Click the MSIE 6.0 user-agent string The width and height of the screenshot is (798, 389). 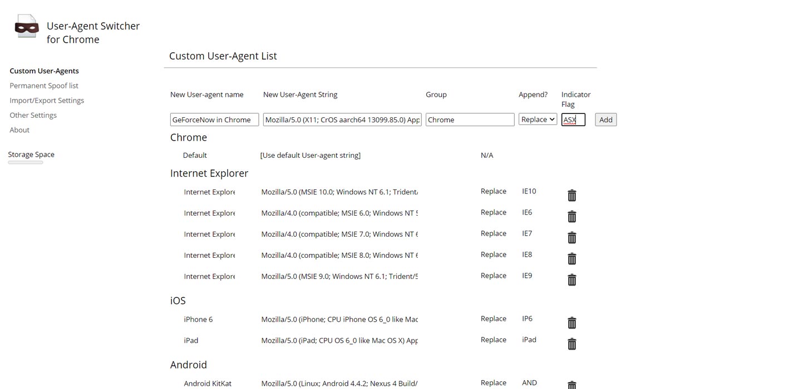(x=339, y=213)
